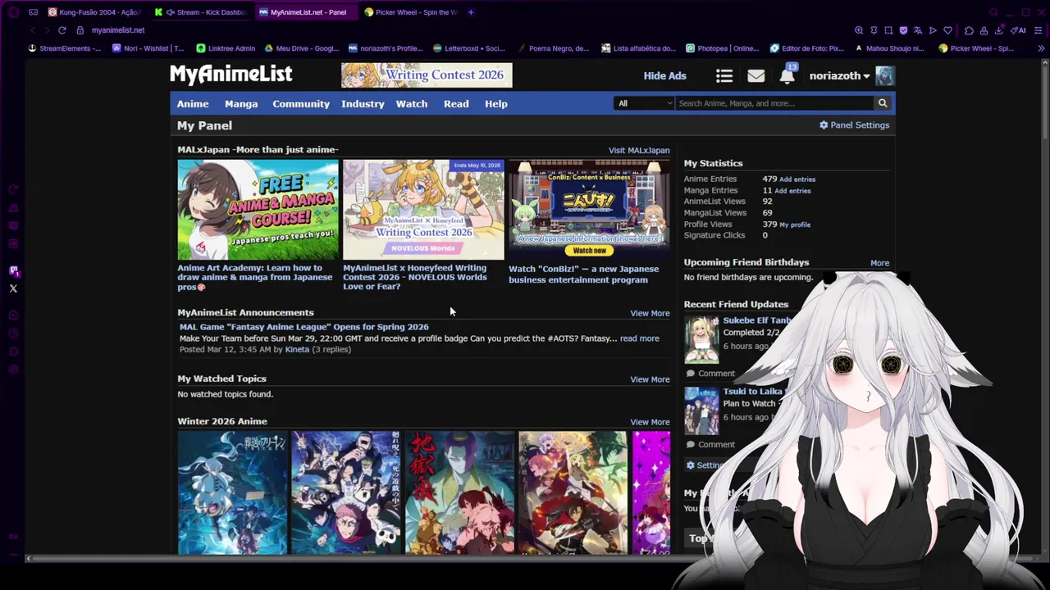Open the Read menu
Viewport: 1050px width, 590px height.
[456, 104]
